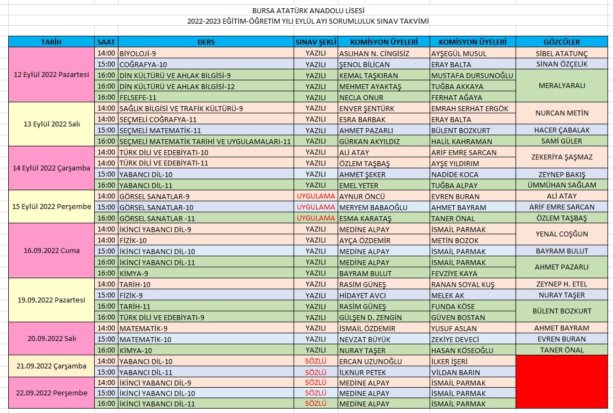Click the 'KİMYA-9' lesson cell
Image resolution: width=613 pixels, height=413 pixels.
(x=206, y=273)
